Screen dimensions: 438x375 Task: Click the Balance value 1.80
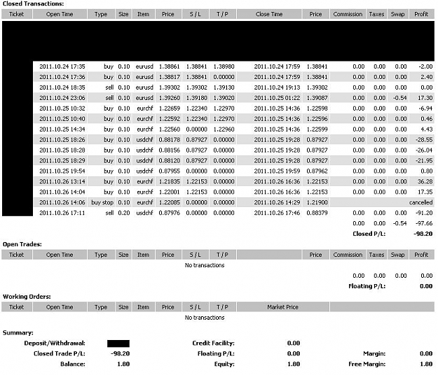point(123,364)
